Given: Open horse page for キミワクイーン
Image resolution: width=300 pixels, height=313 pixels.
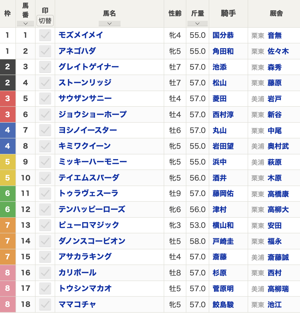Looking at the screenshot, I should tap(84, 146).
